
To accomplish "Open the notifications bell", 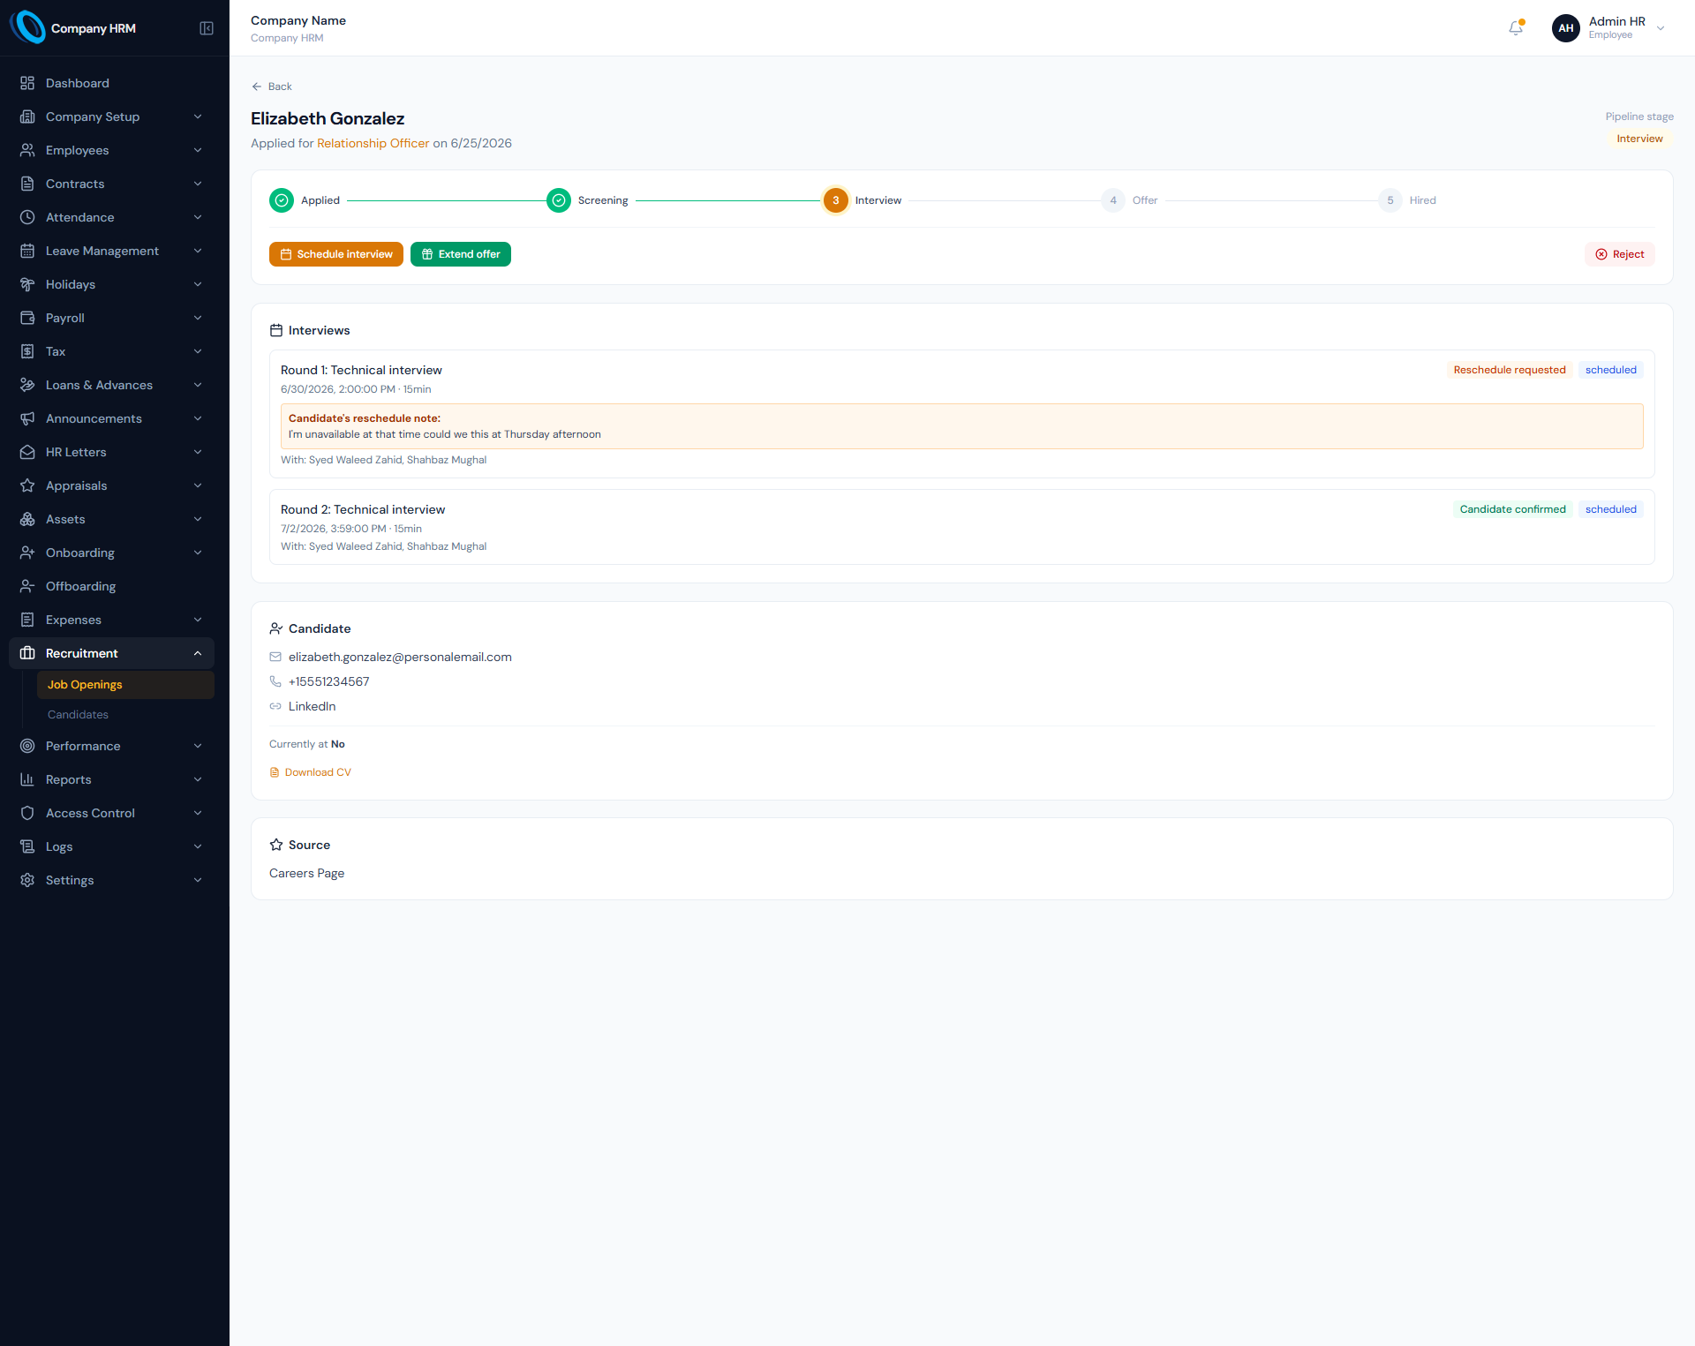I will coord(1516,28).
